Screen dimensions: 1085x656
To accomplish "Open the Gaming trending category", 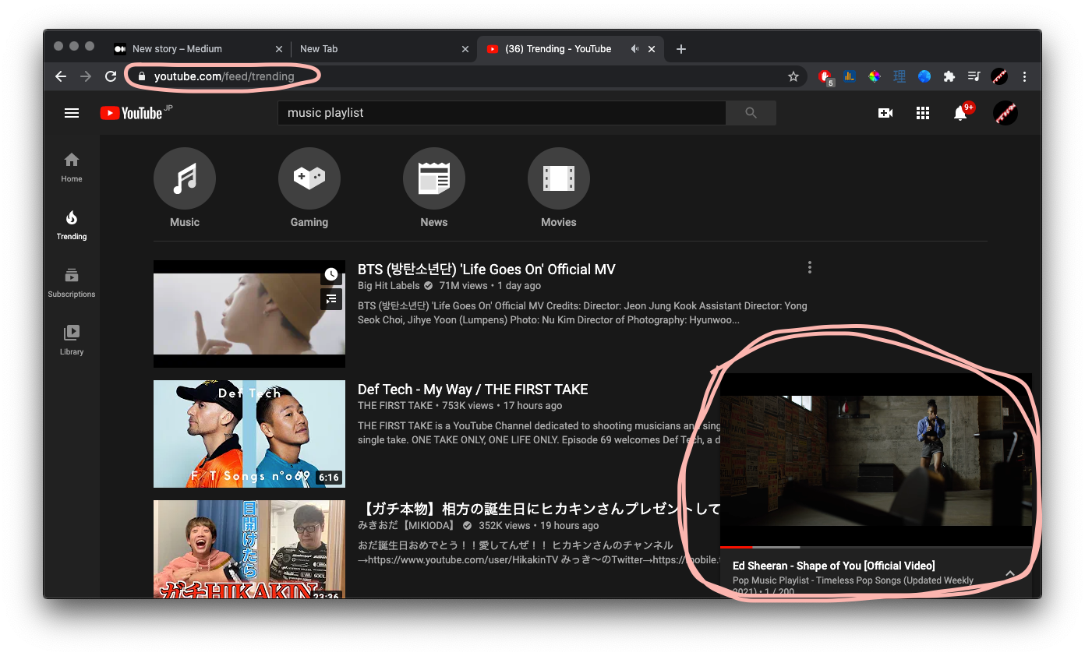I will 309,188.
